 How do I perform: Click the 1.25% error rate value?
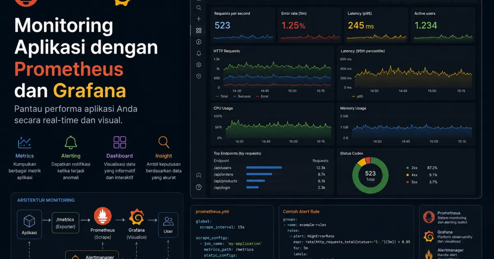(x=294, y=25)
